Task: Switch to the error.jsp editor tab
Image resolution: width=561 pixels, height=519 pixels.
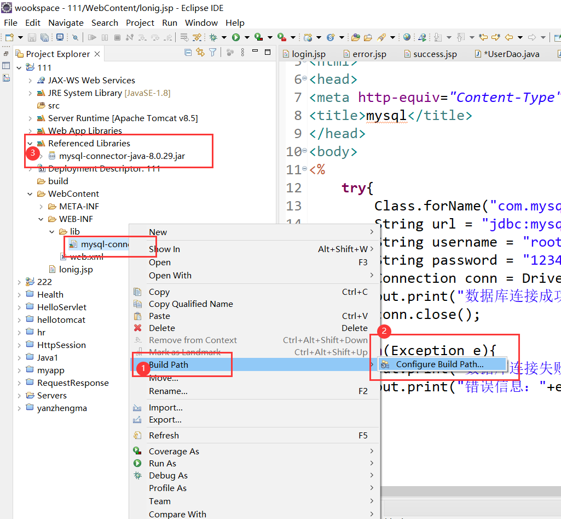Action: (x=365, y=54)
